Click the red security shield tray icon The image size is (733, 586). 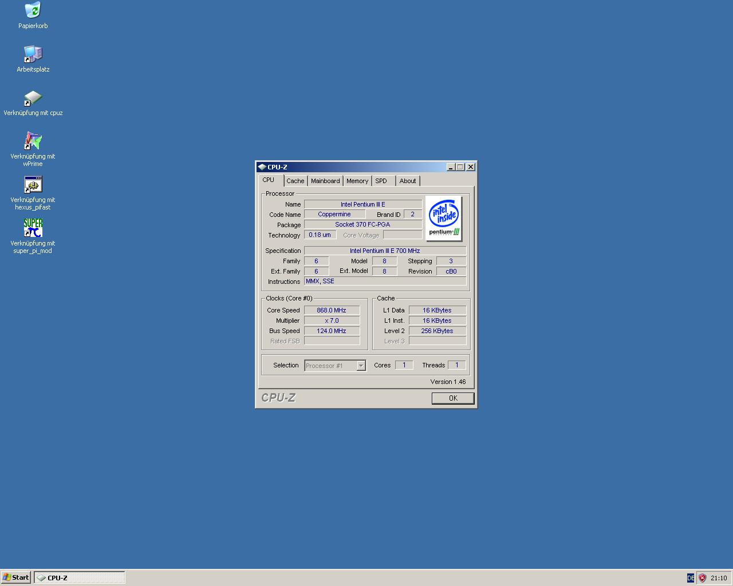click(x=702, y=578)
